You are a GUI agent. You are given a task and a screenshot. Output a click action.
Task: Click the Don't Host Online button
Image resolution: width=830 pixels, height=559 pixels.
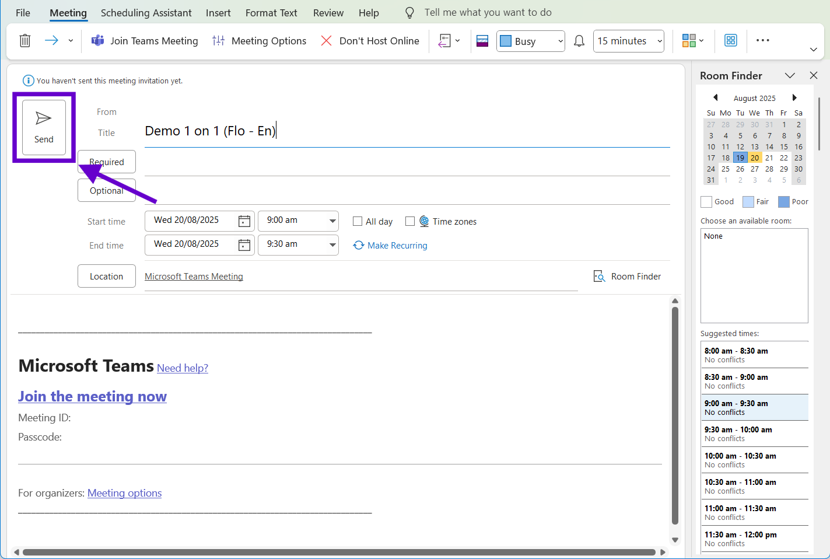tap(370, 41)
